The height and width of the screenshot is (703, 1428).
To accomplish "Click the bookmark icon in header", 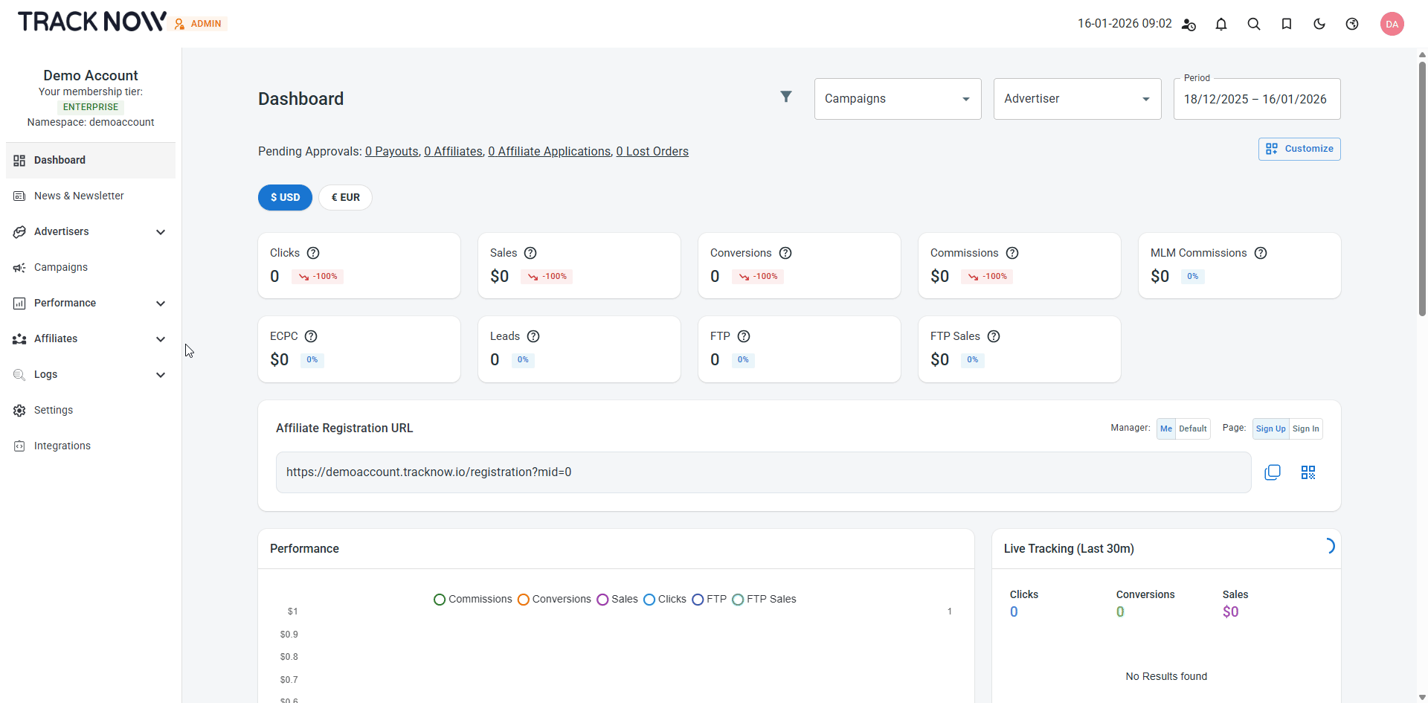I will coord(1286,24).
